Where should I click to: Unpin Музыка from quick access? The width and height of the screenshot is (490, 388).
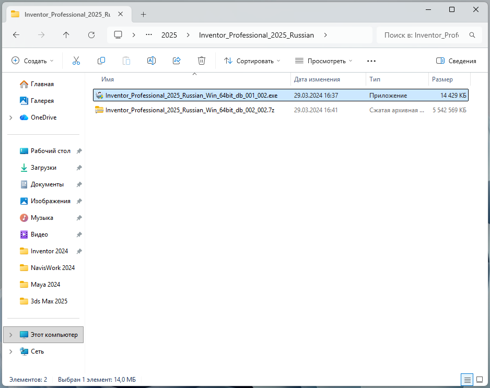point(79,218)
